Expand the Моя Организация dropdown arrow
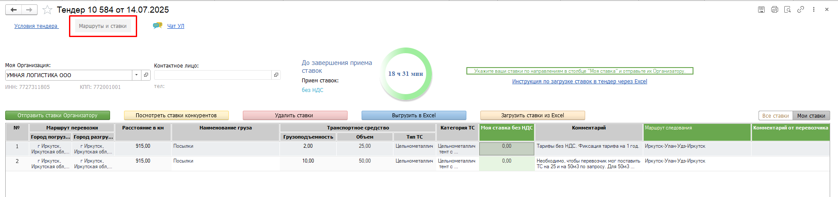 point(137,75)
